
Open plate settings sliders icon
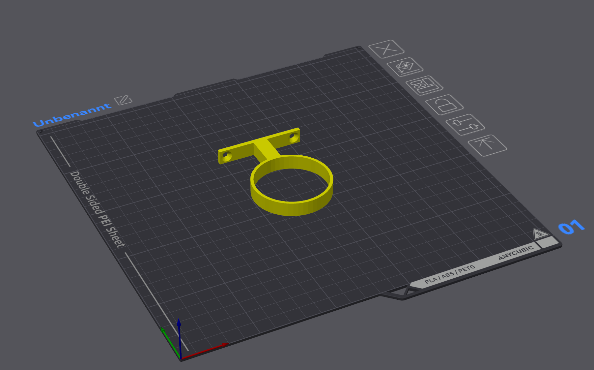click(465, 125)
